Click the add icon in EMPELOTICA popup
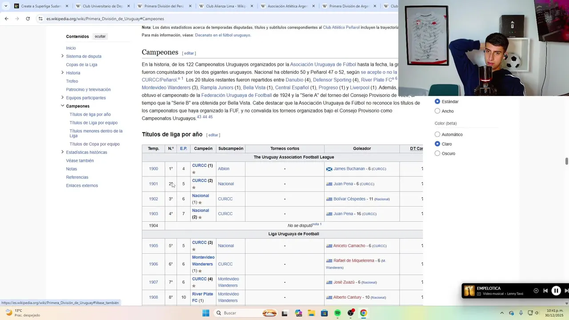This screenshot has width=569, height=320. (x=536, y=291)
